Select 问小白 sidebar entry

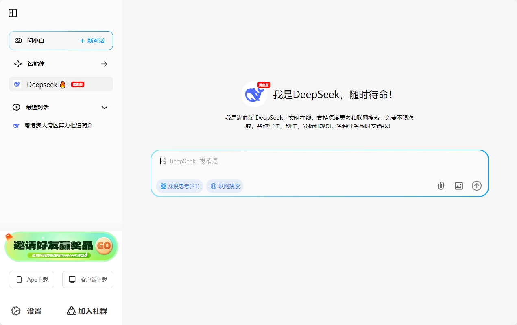tap(36, 41)
